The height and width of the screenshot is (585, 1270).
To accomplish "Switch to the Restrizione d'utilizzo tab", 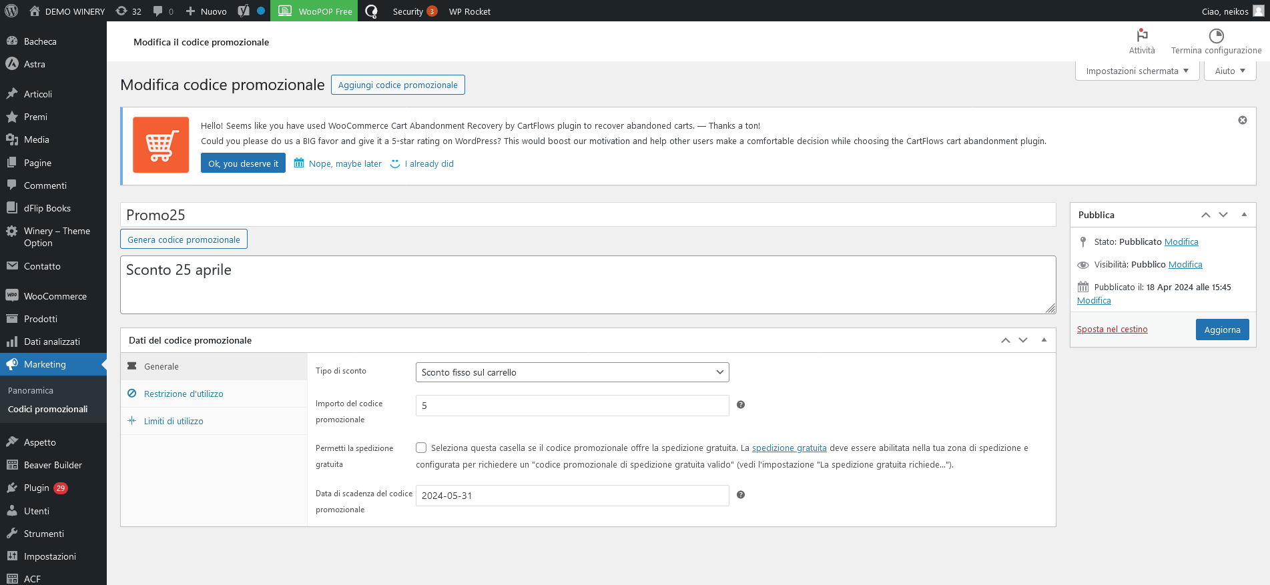I will coord(184,394).
